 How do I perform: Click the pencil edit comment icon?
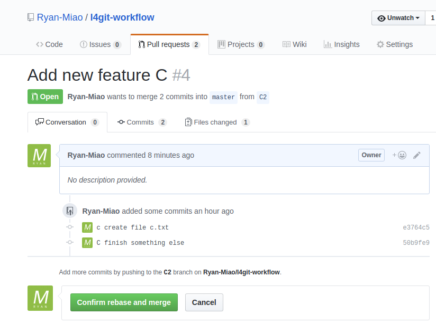[x=417, y=155]
